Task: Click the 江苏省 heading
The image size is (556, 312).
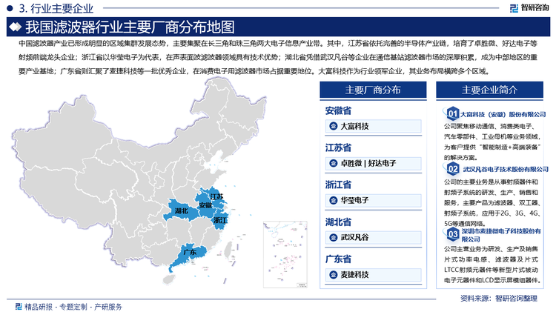Action: (338, 147)
